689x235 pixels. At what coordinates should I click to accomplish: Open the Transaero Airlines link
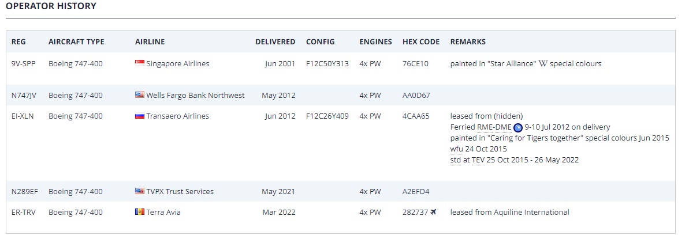pos(178,116)
